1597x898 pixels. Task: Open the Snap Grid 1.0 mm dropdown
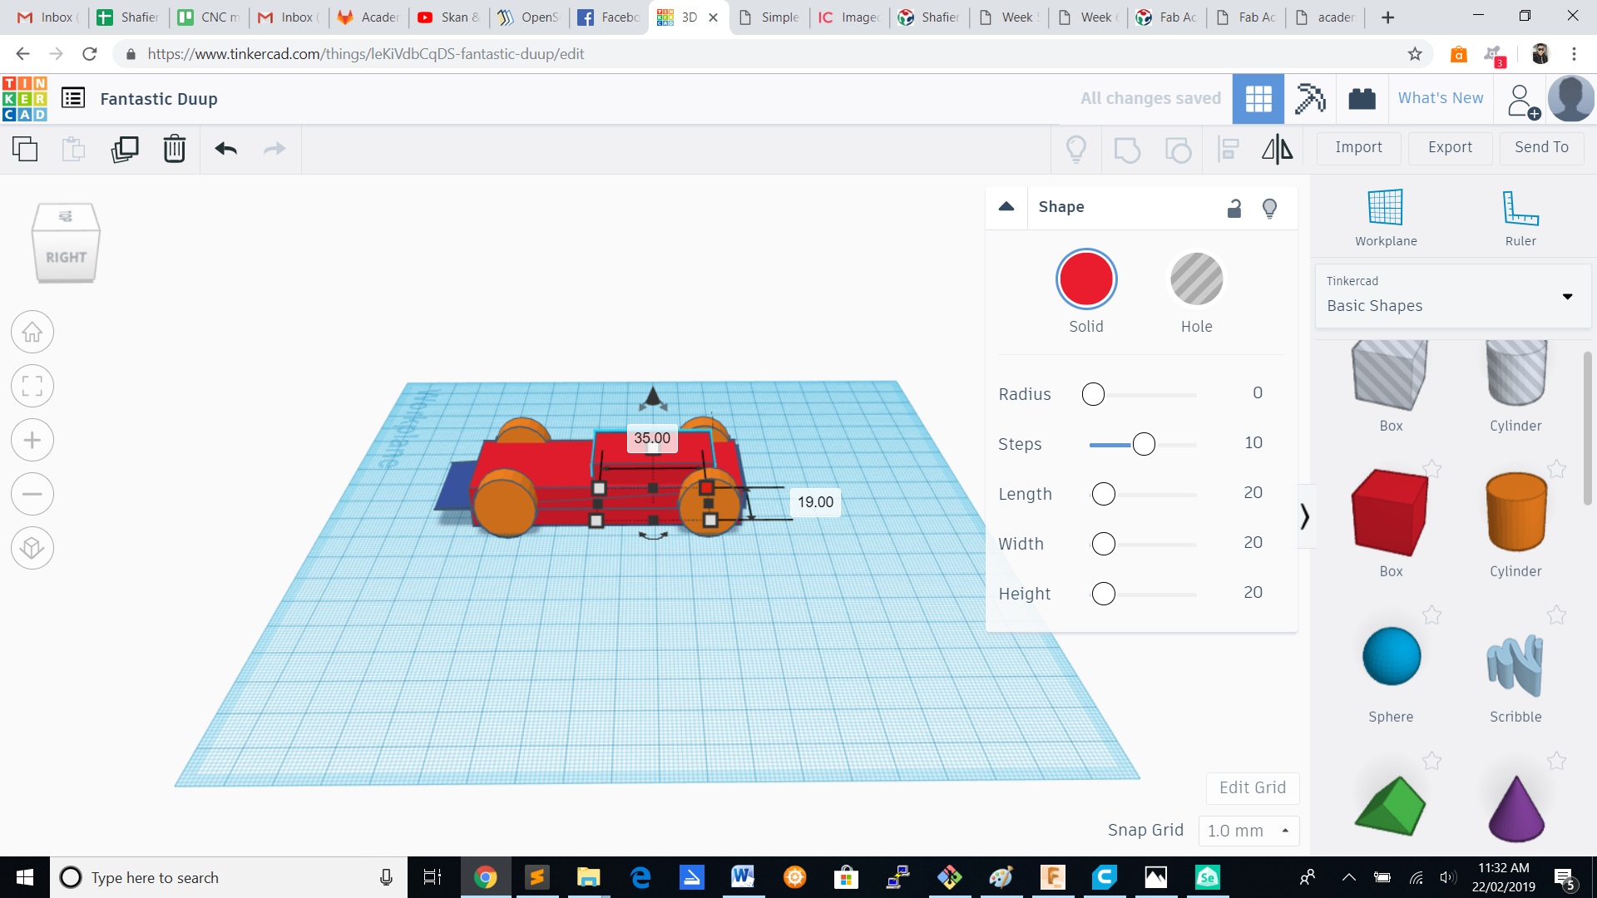(1248, 831)
